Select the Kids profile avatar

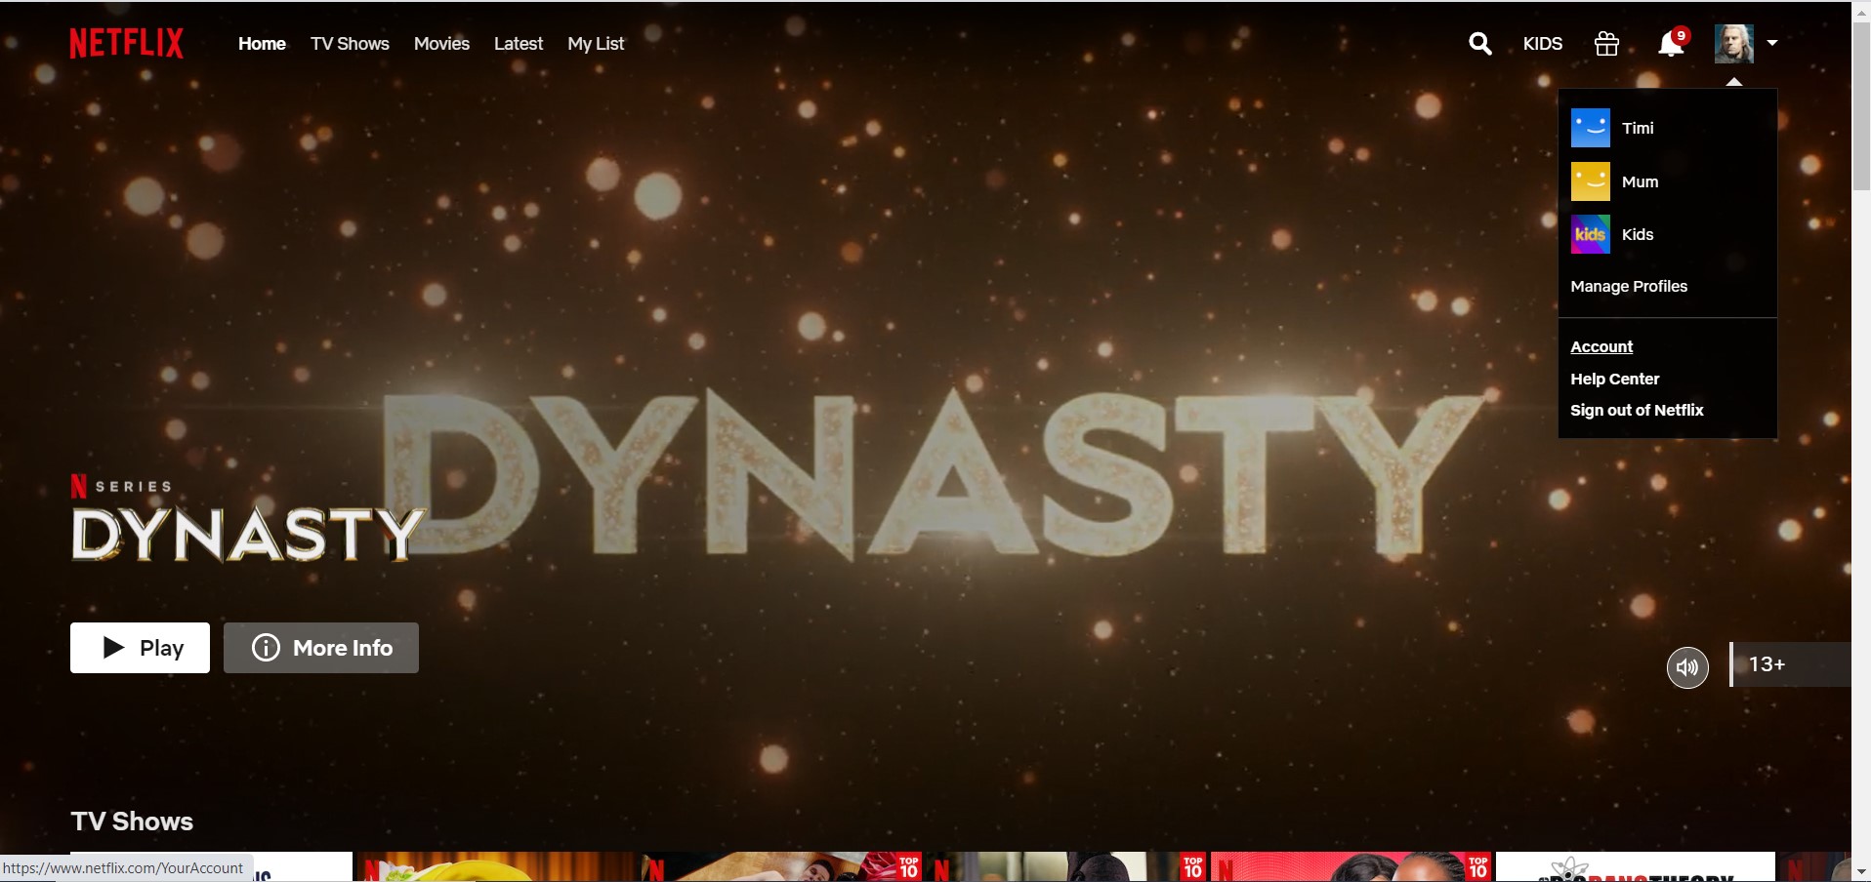(x=1590, y=234)
